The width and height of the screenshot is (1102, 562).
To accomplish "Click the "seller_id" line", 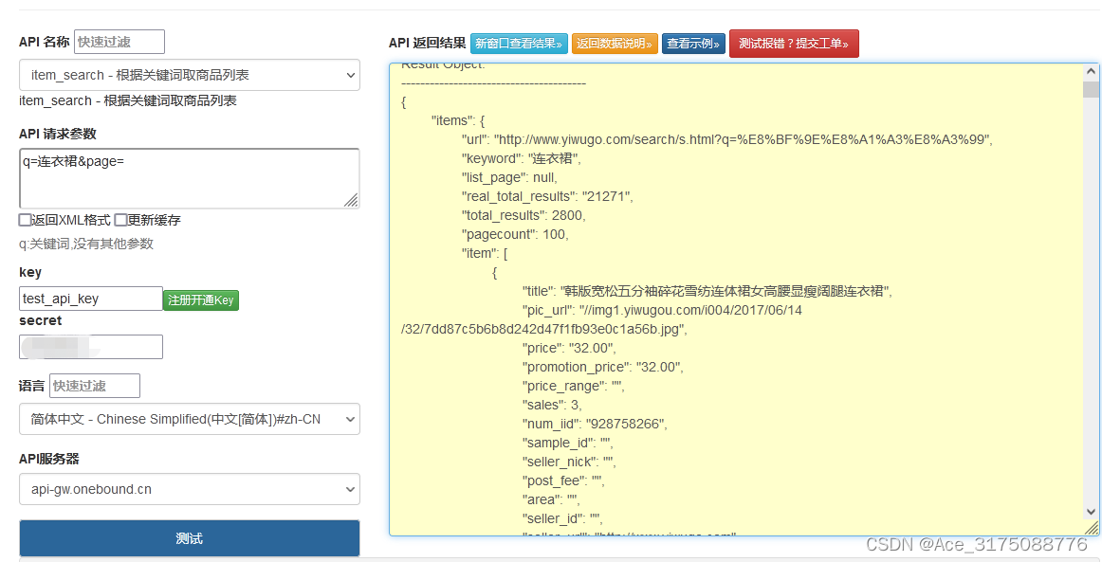I will point(562,519).
